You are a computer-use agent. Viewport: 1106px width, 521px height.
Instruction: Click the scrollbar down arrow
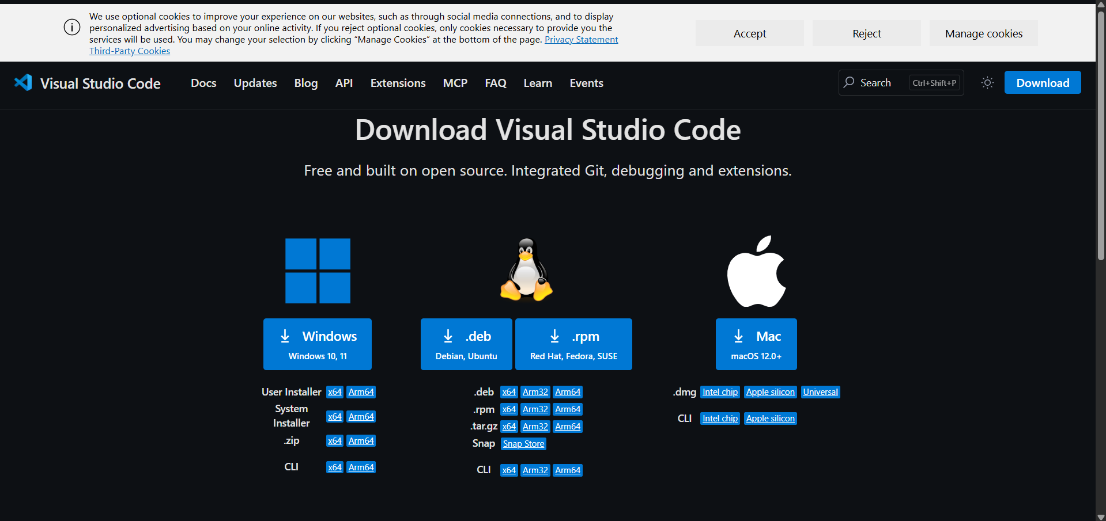(1101, 516)
